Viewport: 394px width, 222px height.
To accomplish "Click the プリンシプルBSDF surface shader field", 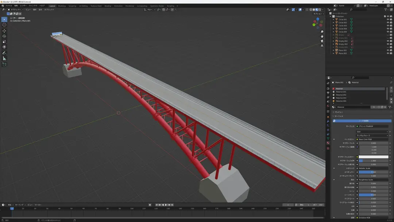I will [x=372, y=126].
